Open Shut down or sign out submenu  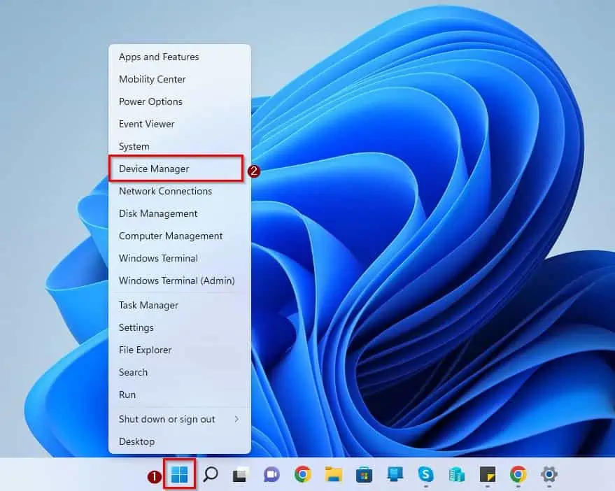(180, 419)
